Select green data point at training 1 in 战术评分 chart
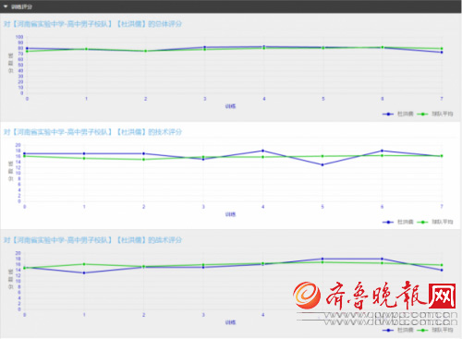This screenshot has height=339, width=462. [84, 264]
